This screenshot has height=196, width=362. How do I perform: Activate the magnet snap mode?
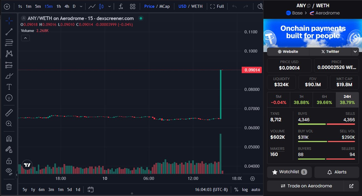9,138
